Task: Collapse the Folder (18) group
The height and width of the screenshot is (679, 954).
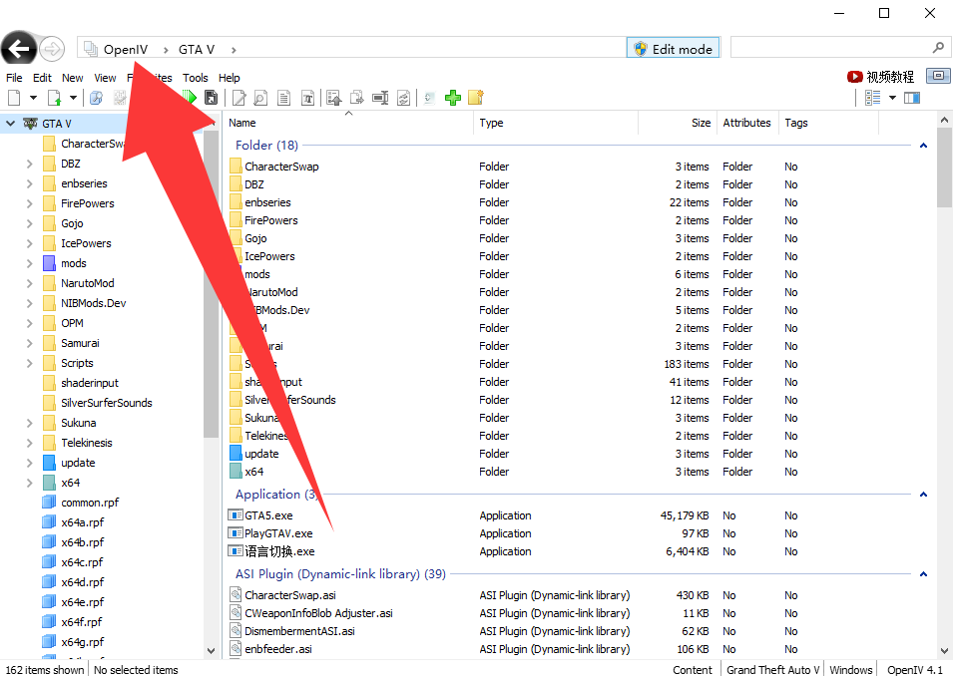Action: 923,146
